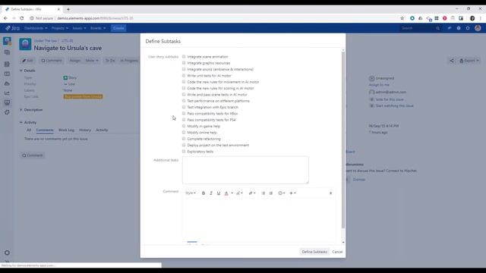Screen dimensions: 486x273
Task: Reload the page in browser
Action: (x=22, y=18)
